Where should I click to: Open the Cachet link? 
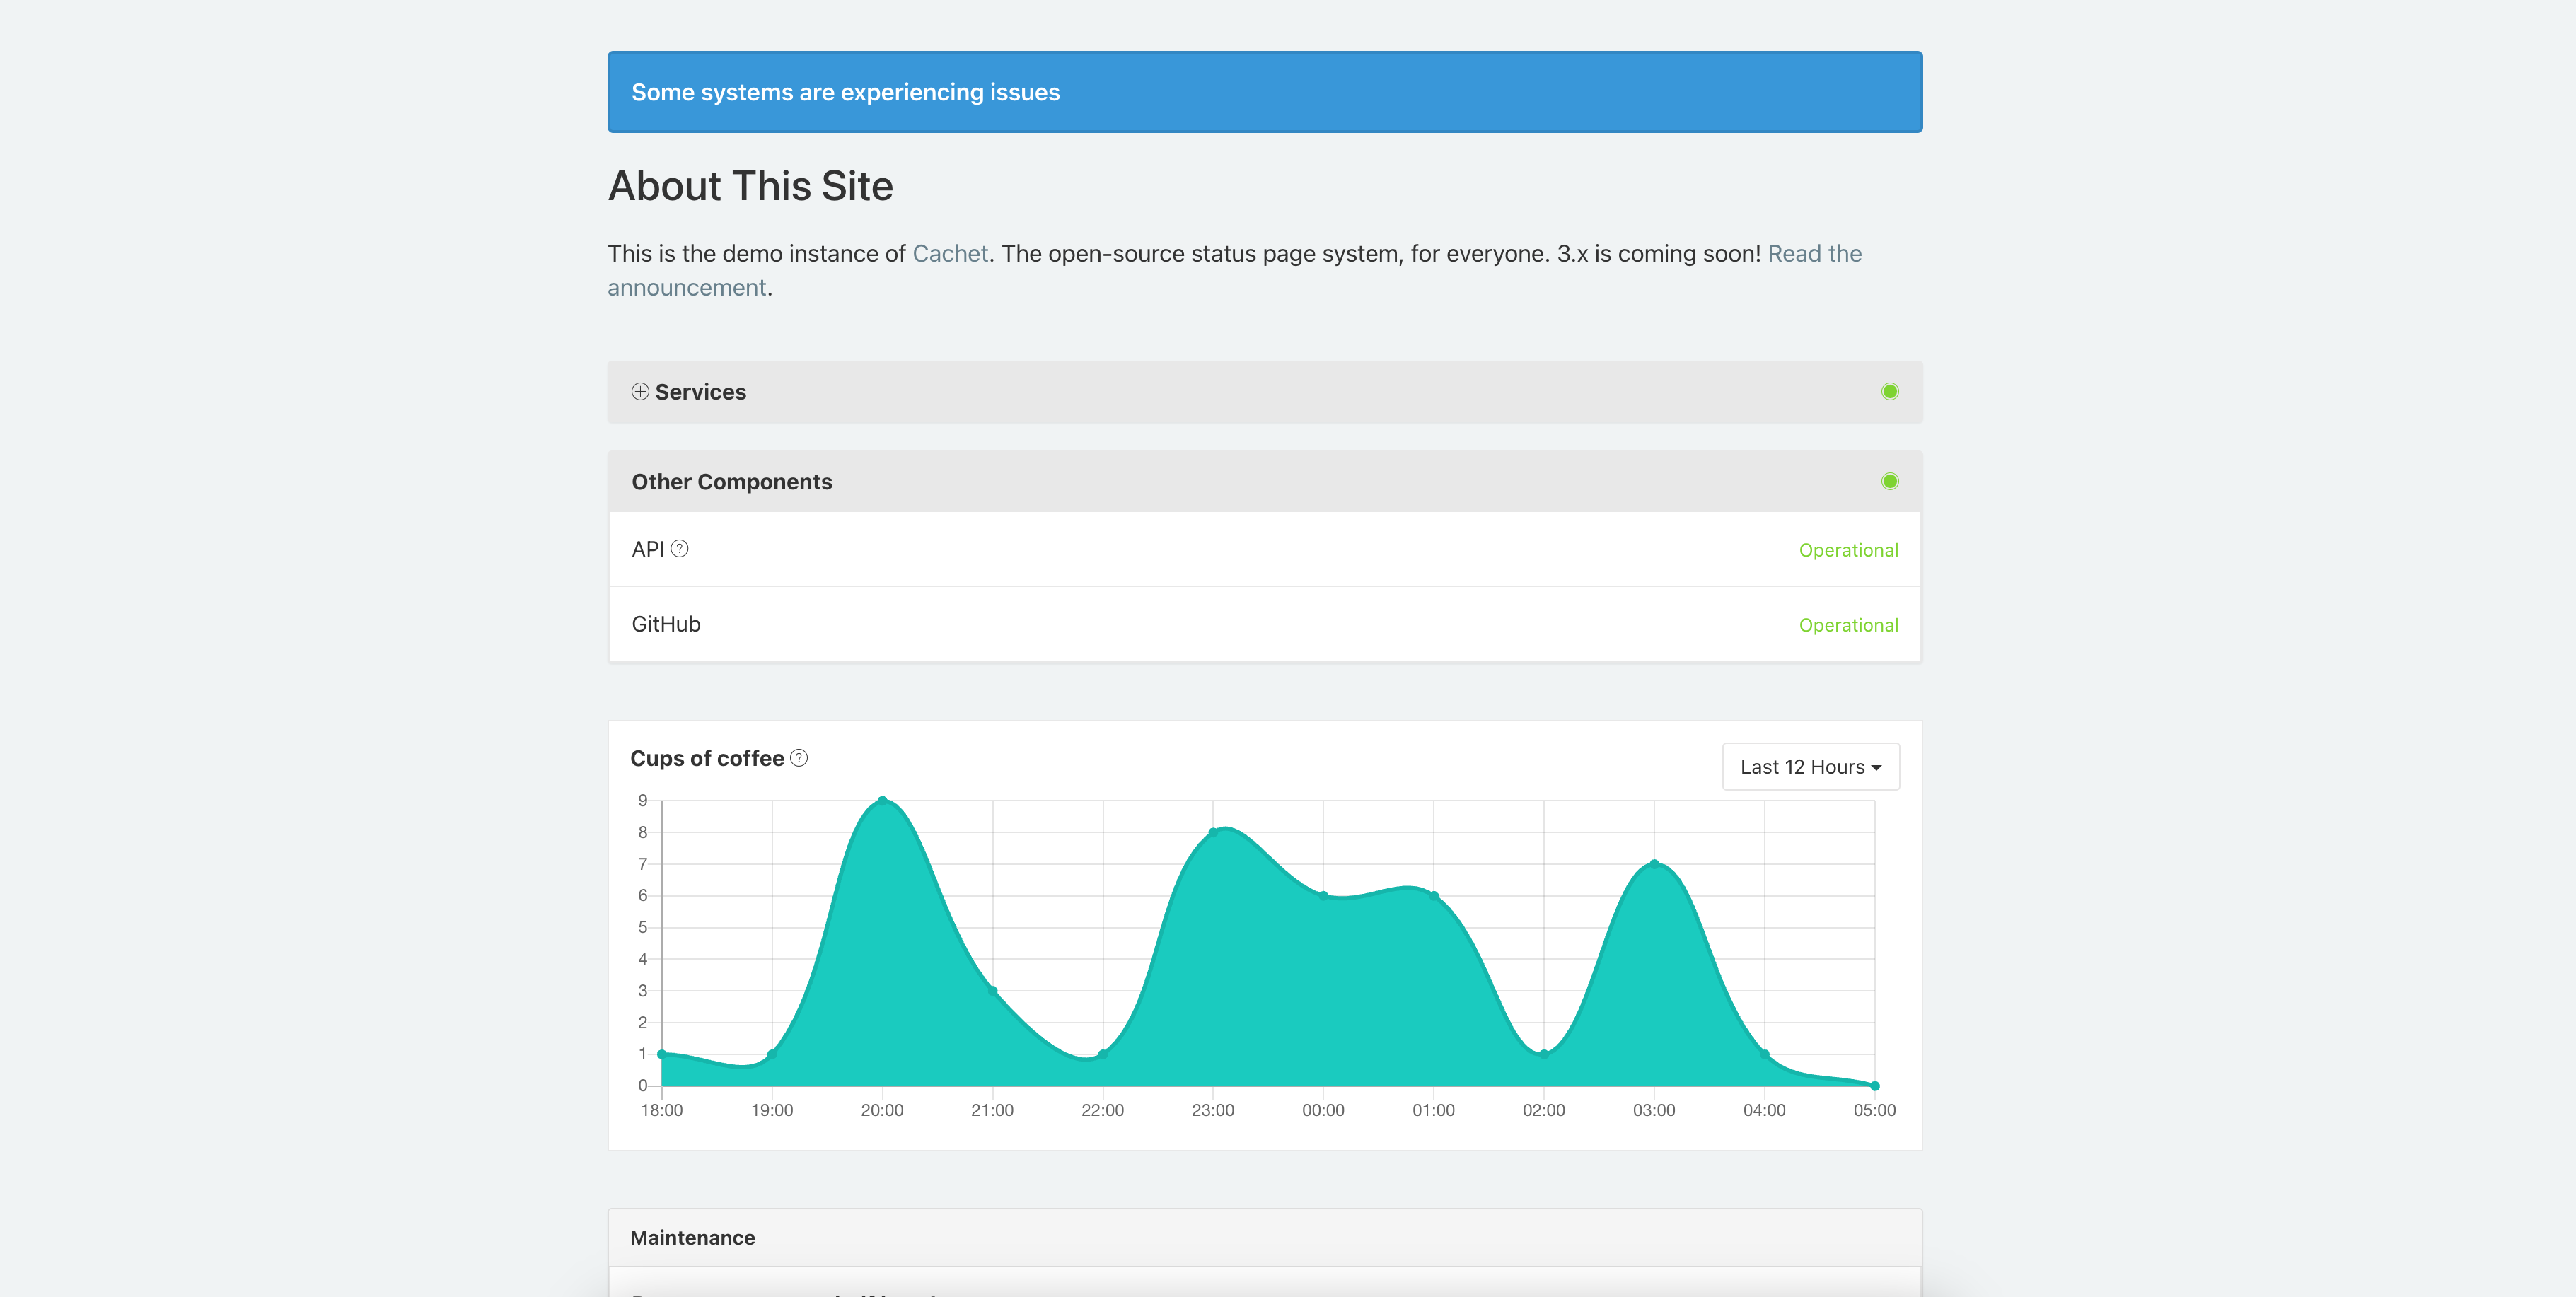click(x=950, y=254)
